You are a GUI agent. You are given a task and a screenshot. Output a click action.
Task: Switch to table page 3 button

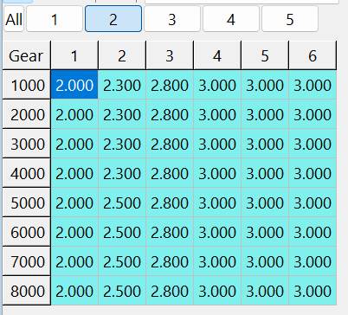[x=172, y=20]
